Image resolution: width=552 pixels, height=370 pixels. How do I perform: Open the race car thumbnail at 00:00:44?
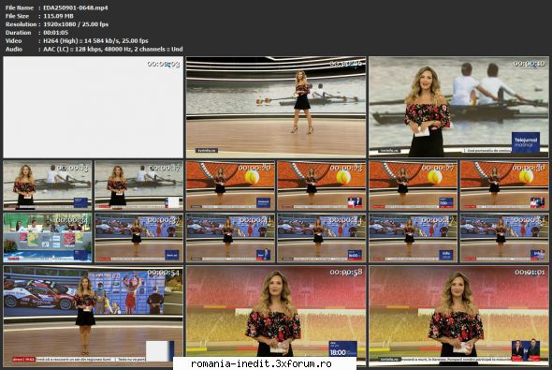322,238
